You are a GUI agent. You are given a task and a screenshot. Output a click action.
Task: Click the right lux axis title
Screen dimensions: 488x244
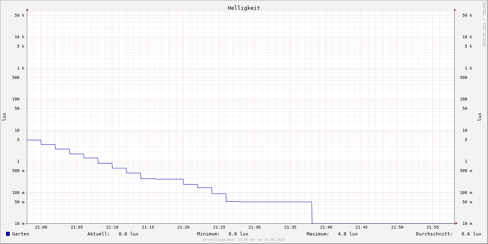coord(479,117)
